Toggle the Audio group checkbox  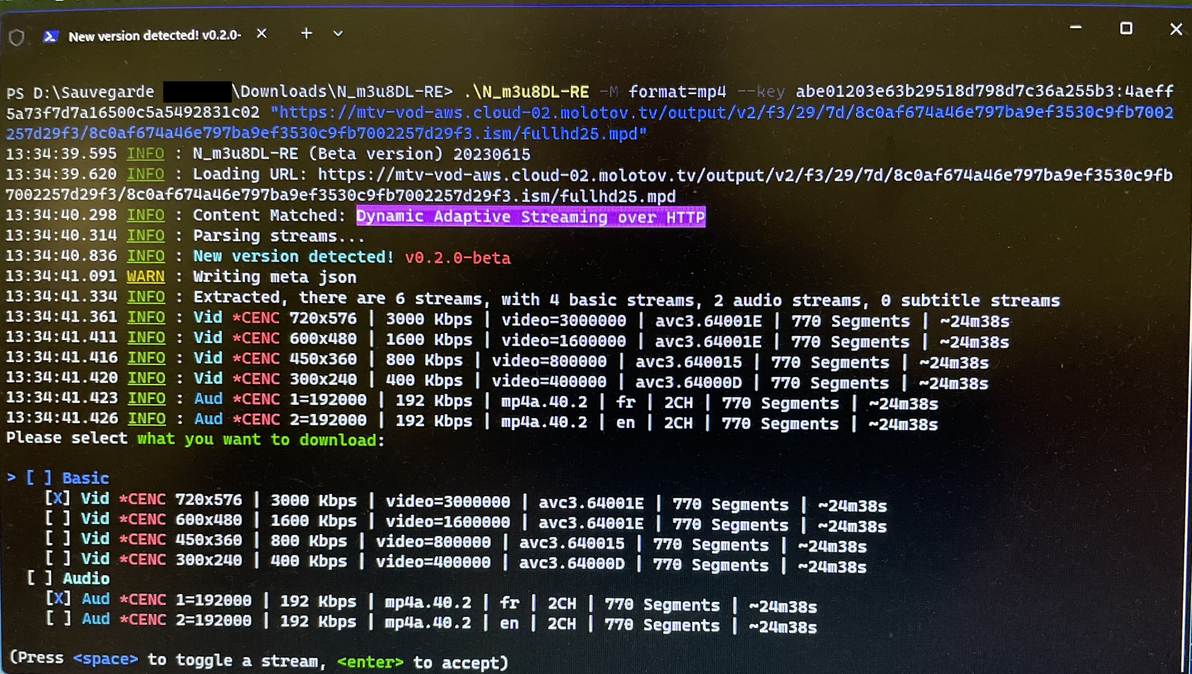click(39, 578)
